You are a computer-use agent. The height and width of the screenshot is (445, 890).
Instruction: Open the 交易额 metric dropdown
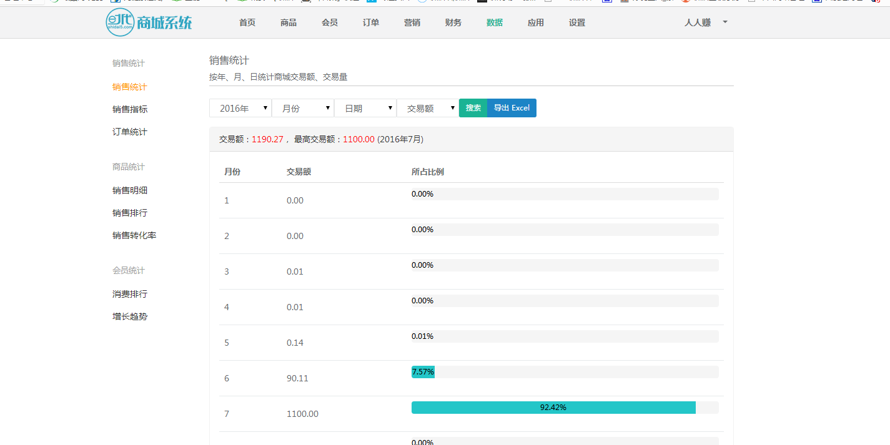click(x=428, y=108)
